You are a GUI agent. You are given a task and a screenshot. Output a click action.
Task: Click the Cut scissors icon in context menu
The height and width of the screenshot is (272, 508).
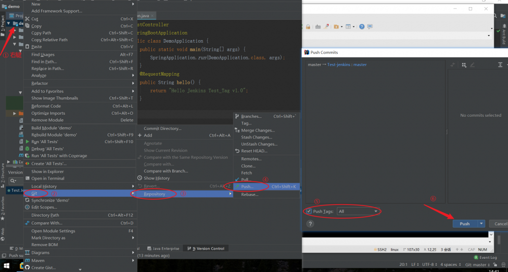coord(27,19)
